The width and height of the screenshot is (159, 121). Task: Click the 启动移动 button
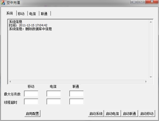pyautogui.click(x=147, y=114)
